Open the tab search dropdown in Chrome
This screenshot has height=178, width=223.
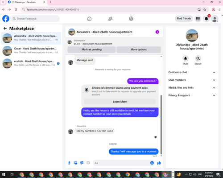point(3,2)
